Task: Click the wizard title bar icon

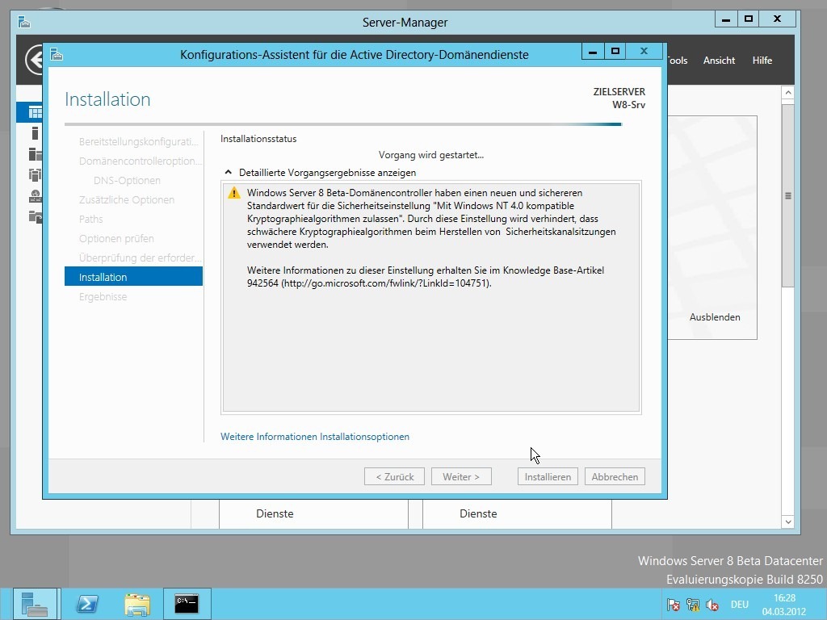Action: pyautogui.click(x=57, y=54)
